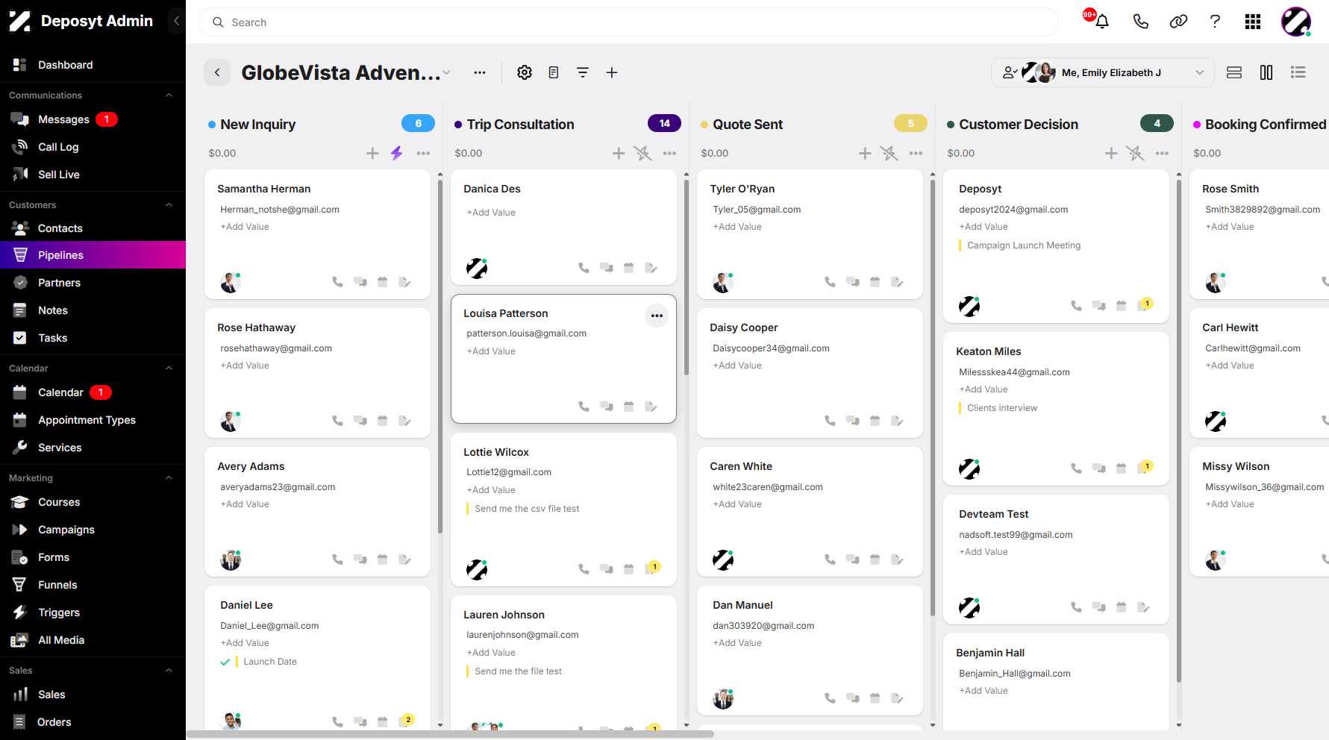The width and height of the screenshot is (1329, 740).
Task: Add card to Customer Decision stage
Action: (x=1111, y=153)
